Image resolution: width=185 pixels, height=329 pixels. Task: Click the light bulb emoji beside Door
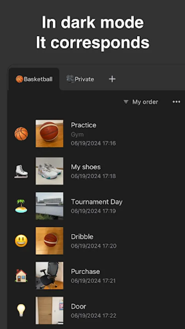click(21, 310)
